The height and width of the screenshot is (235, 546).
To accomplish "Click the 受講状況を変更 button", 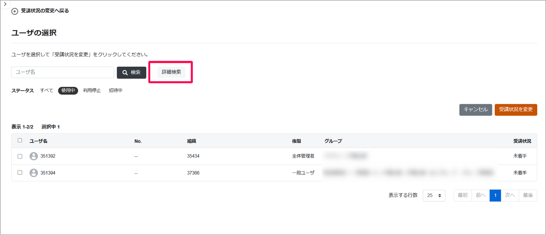I will point(516,110).
